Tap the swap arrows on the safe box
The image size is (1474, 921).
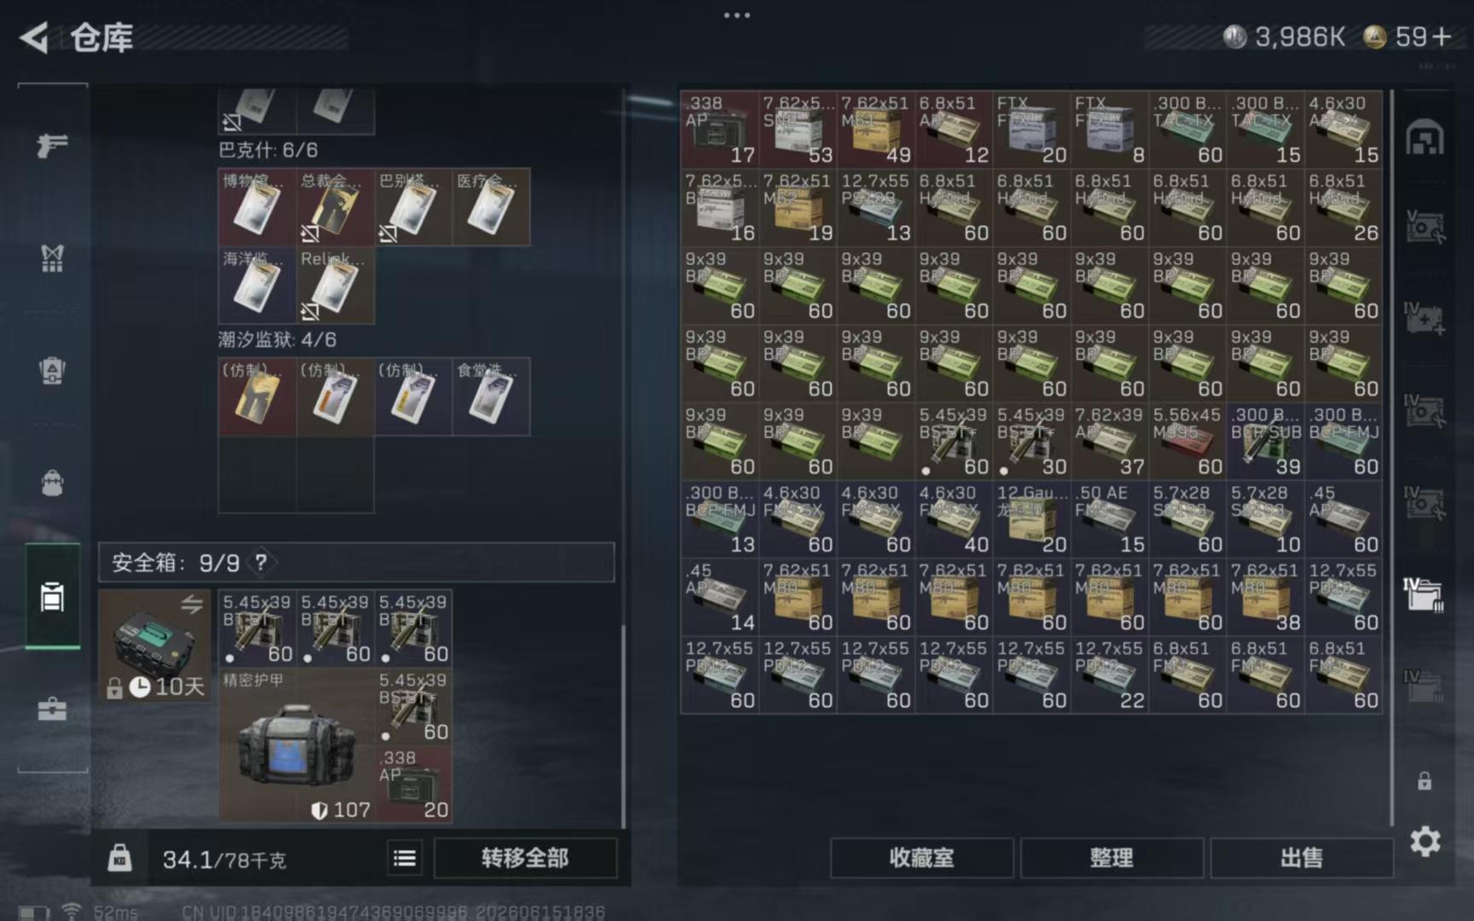pyautogui.click(x=192, y=604)
